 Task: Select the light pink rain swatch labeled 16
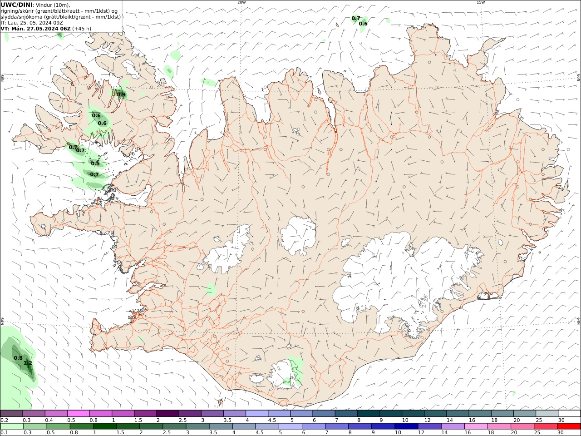[476, 426]
